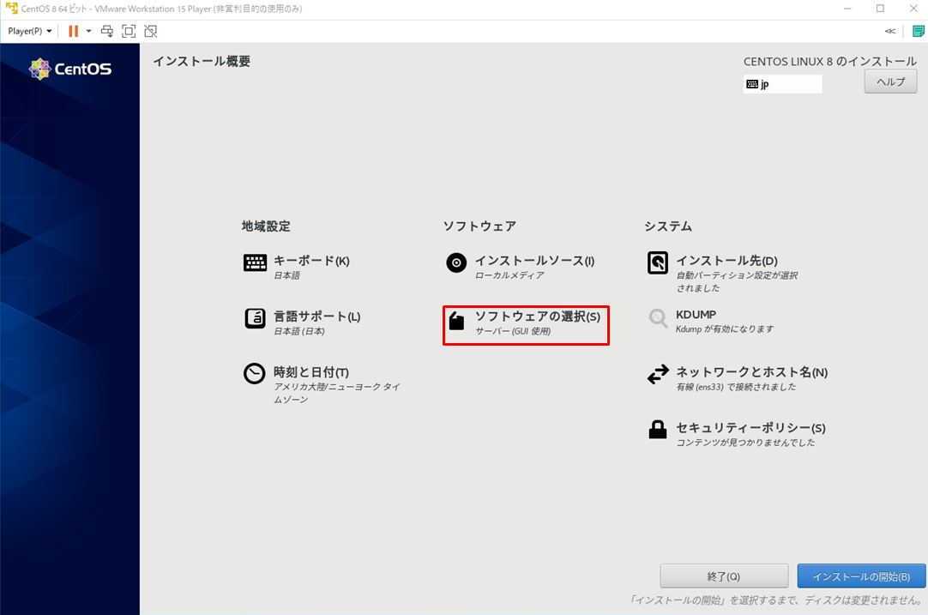Click the jp keyboard layout indicator field
The height and width of the screenshot is (615, 928).
coord(782,84)
